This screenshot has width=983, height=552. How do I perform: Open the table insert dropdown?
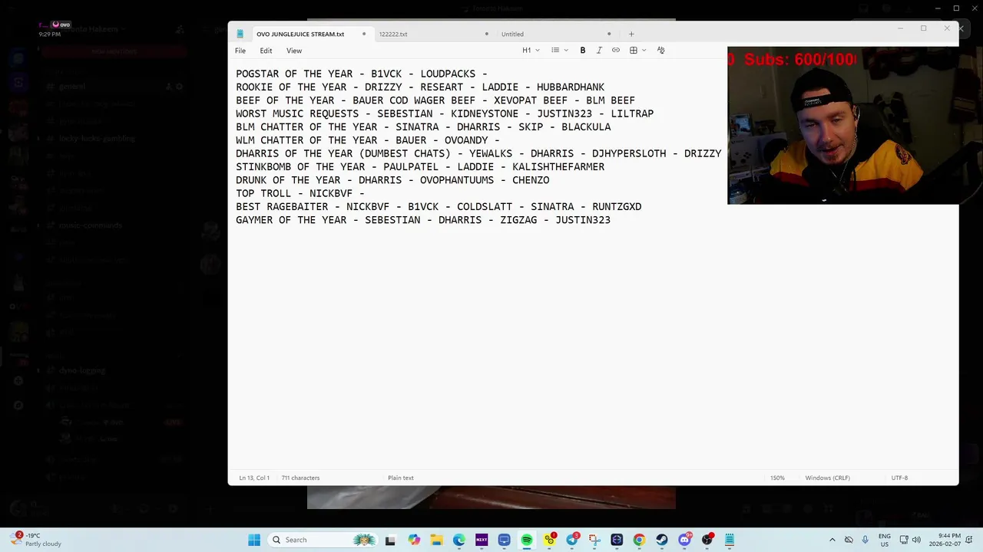pos(637,51)
